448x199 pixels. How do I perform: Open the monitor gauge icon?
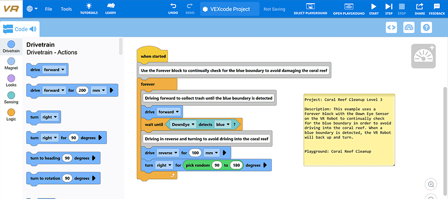tap(409, 27)
